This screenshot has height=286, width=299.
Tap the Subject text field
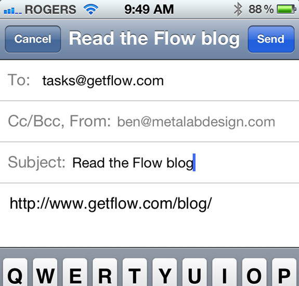(150, 162)
